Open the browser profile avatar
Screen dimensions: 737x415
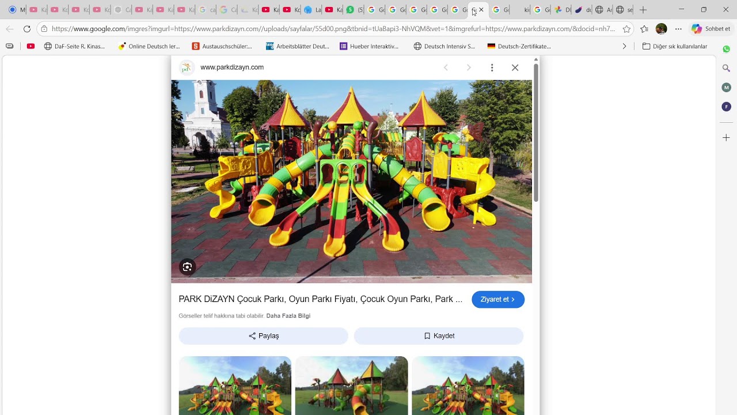[662, 29]
